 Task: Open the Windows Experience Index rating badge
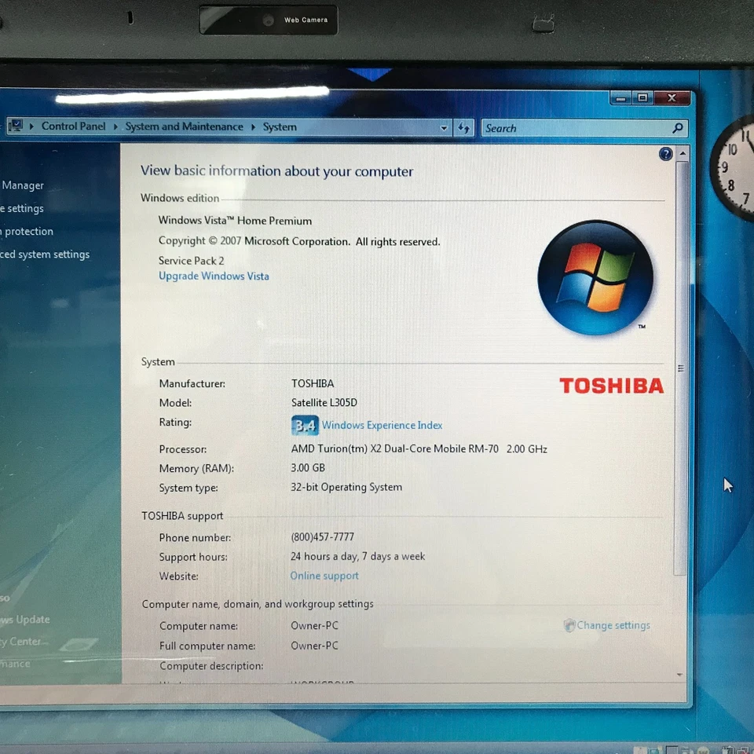305,425
